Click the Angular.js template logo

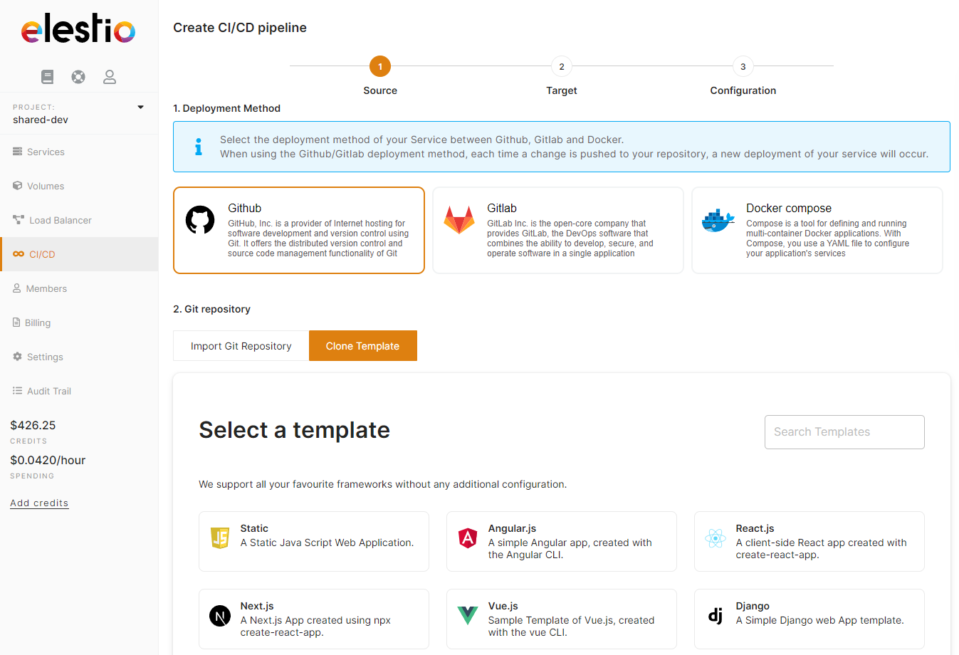(x=468, y=538)
